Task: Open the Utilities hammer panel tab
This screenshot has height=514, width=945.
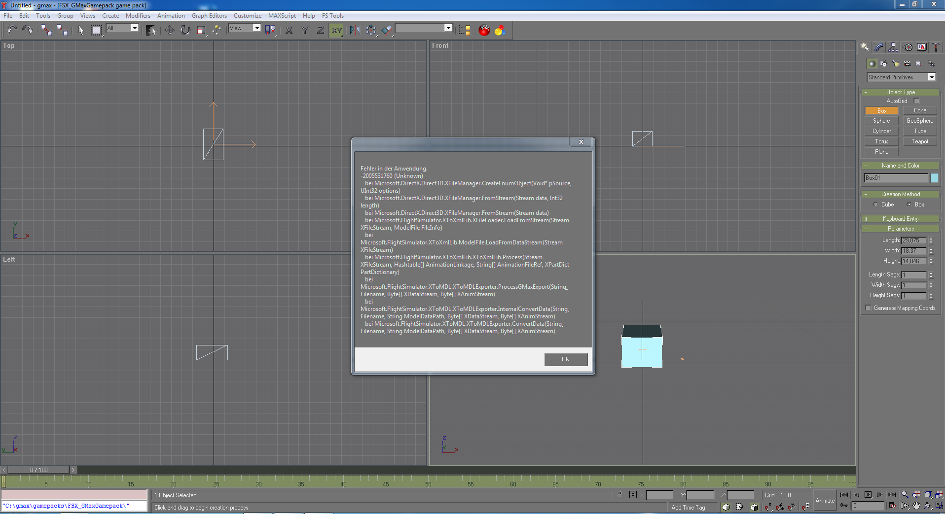Action: 936,47
